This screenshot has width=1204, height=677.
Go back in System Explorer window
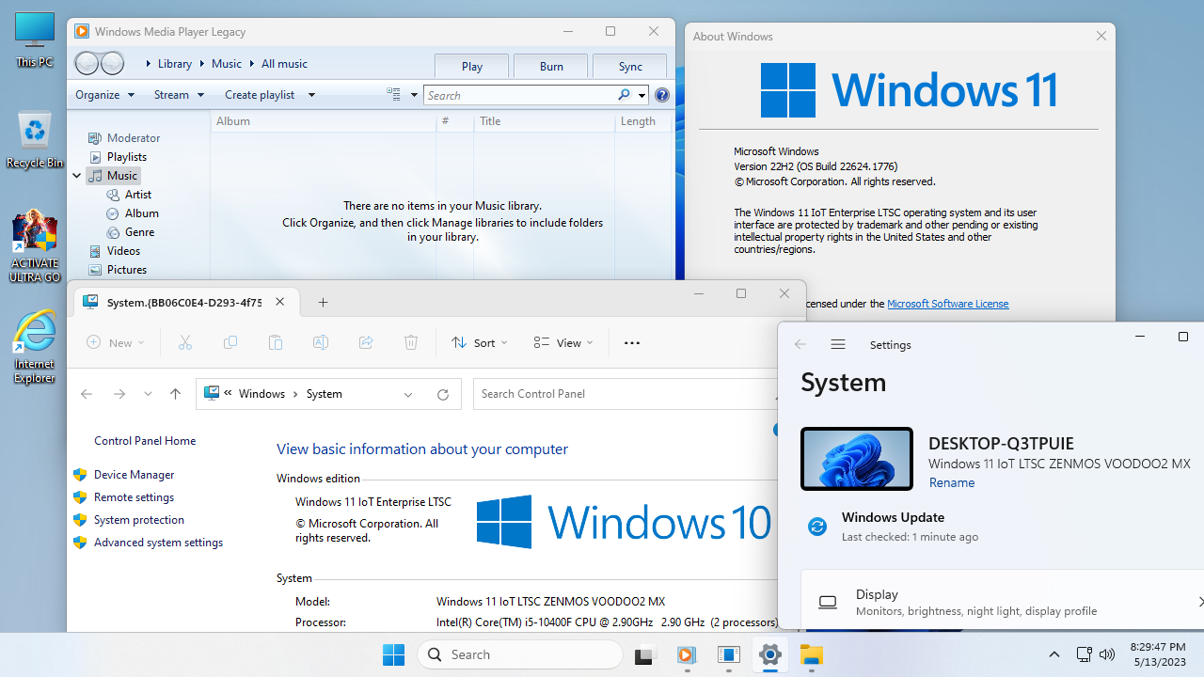(x=87, y=394)
